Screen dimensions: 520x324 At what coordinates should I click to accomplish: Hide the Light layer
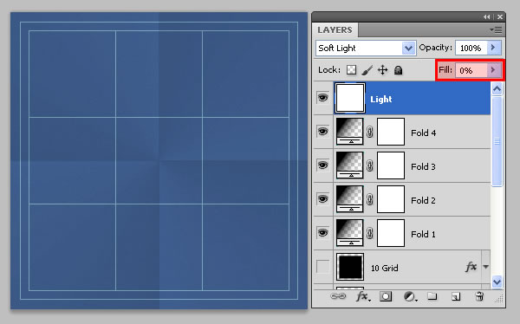pos(322,98)
